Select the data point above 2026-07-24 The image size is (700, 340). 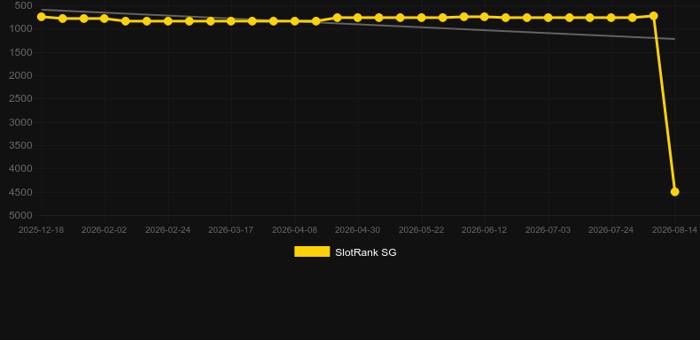click(611, 18)
